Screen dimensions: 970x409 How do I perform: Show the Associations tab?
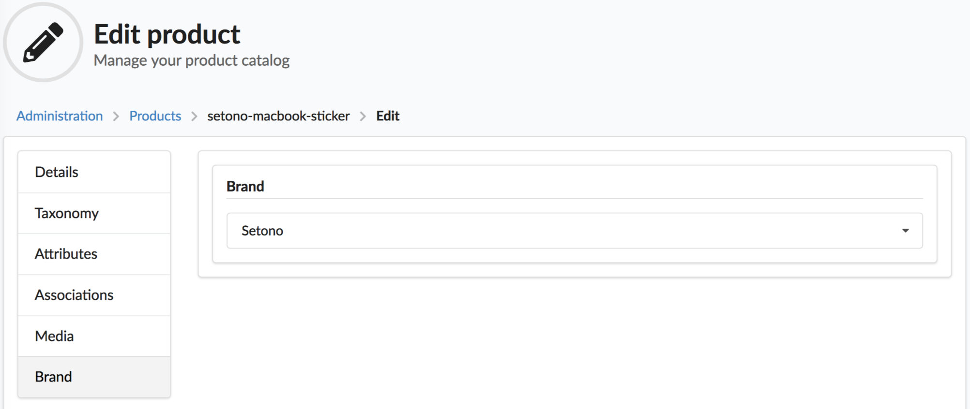94,295
